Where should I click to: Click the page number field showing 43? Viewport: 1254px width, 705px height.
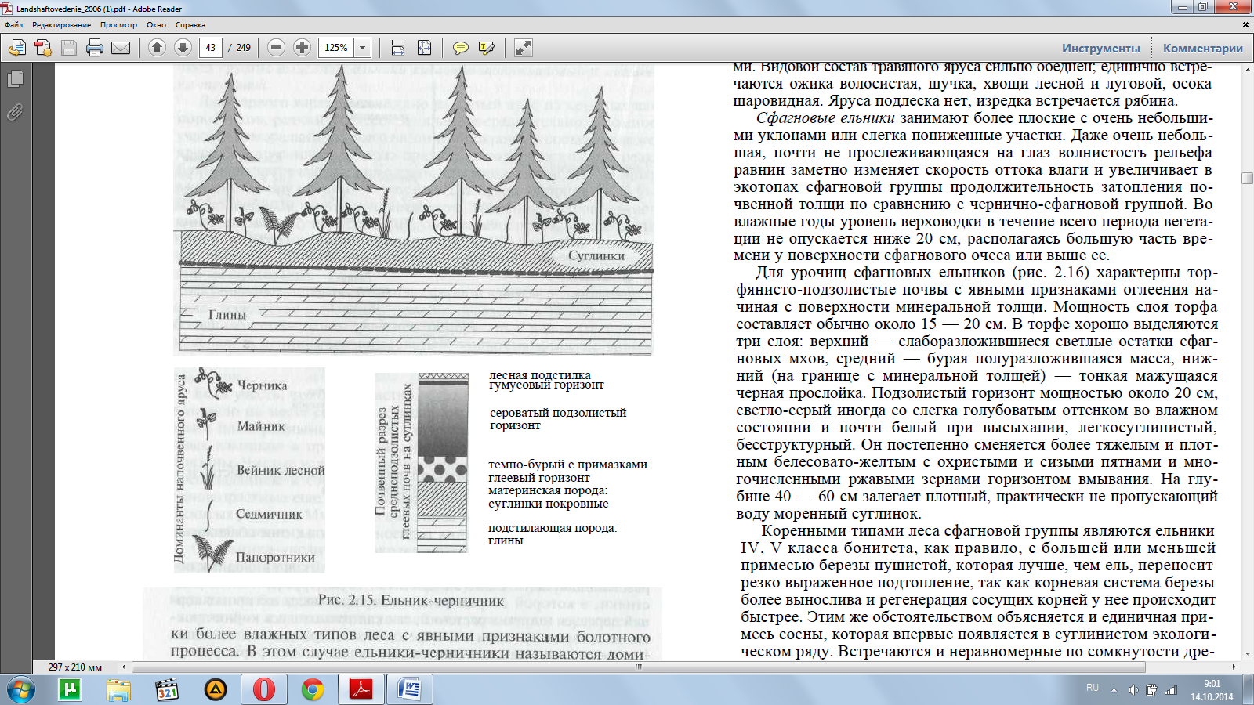(x=210, y=48)
